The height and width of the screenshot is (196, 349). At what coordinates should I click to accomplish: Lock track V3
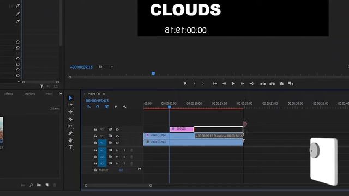(95, 130)
